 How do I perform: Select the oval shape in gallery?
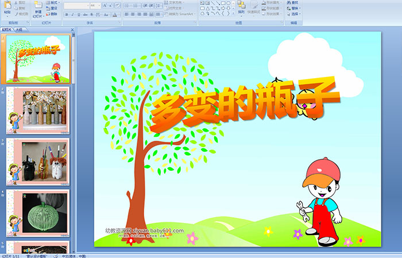(x=229, y=3)
